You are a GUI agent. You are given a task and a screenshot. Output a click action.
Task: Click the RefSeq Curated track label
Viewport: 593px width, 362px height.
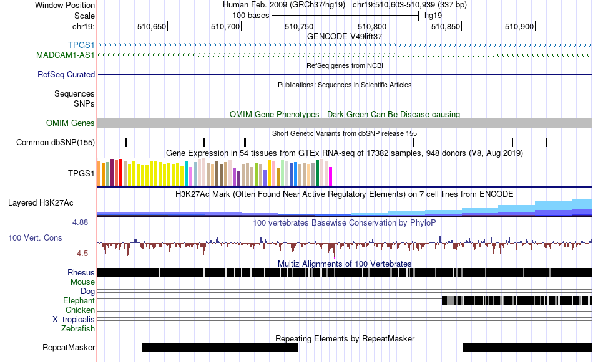[66, 74]
